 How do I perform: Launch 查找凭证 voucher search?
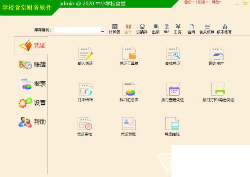pyautogui.click(x=173, y=56)
